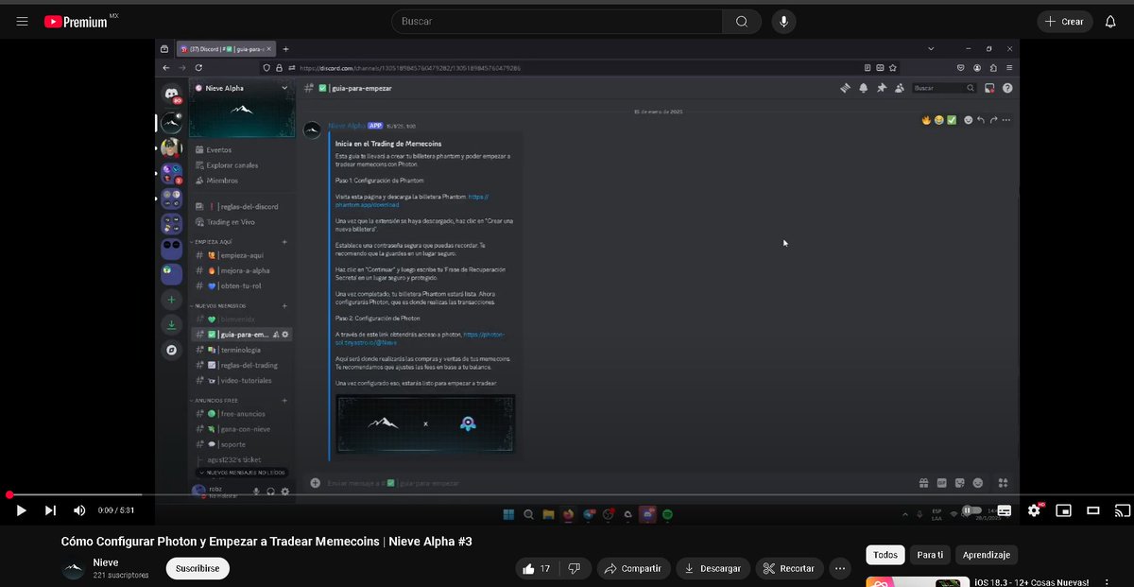This screenshot has height=587, width=1134.
Task: Subscribe to Nieve with Suscribirse
Action: pyautogui.click(x=198, y=568)
